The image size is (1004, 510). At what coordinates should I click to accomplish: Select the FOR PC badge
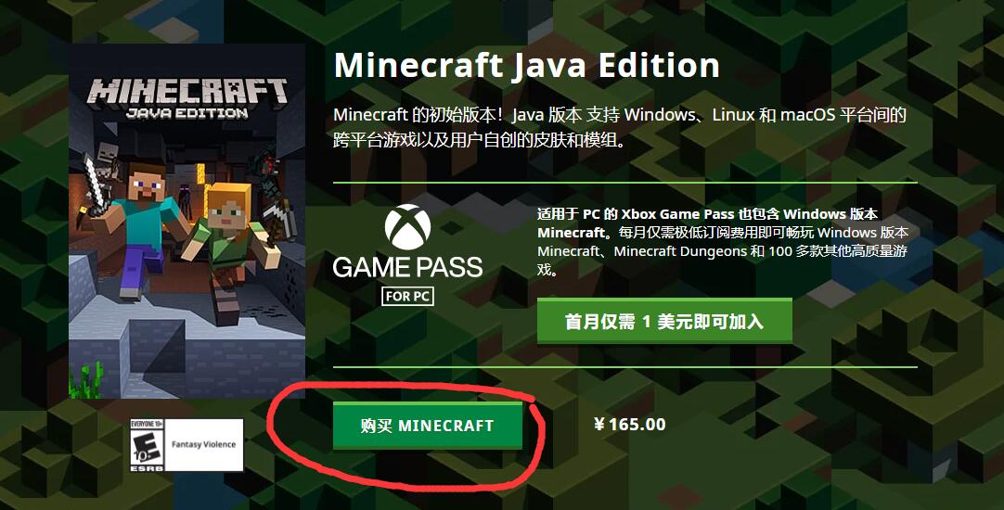pyautogui.click(x=408, y=297)
